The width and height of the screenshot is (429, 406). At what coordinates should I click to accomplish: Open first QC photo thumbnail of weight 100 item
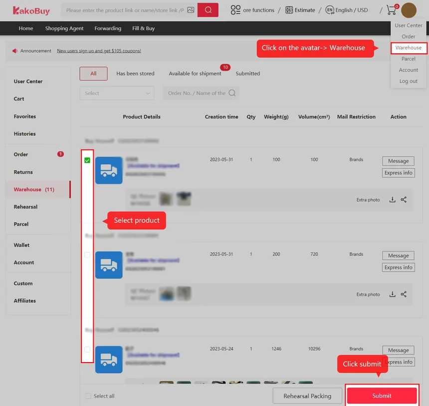(166, 199)
